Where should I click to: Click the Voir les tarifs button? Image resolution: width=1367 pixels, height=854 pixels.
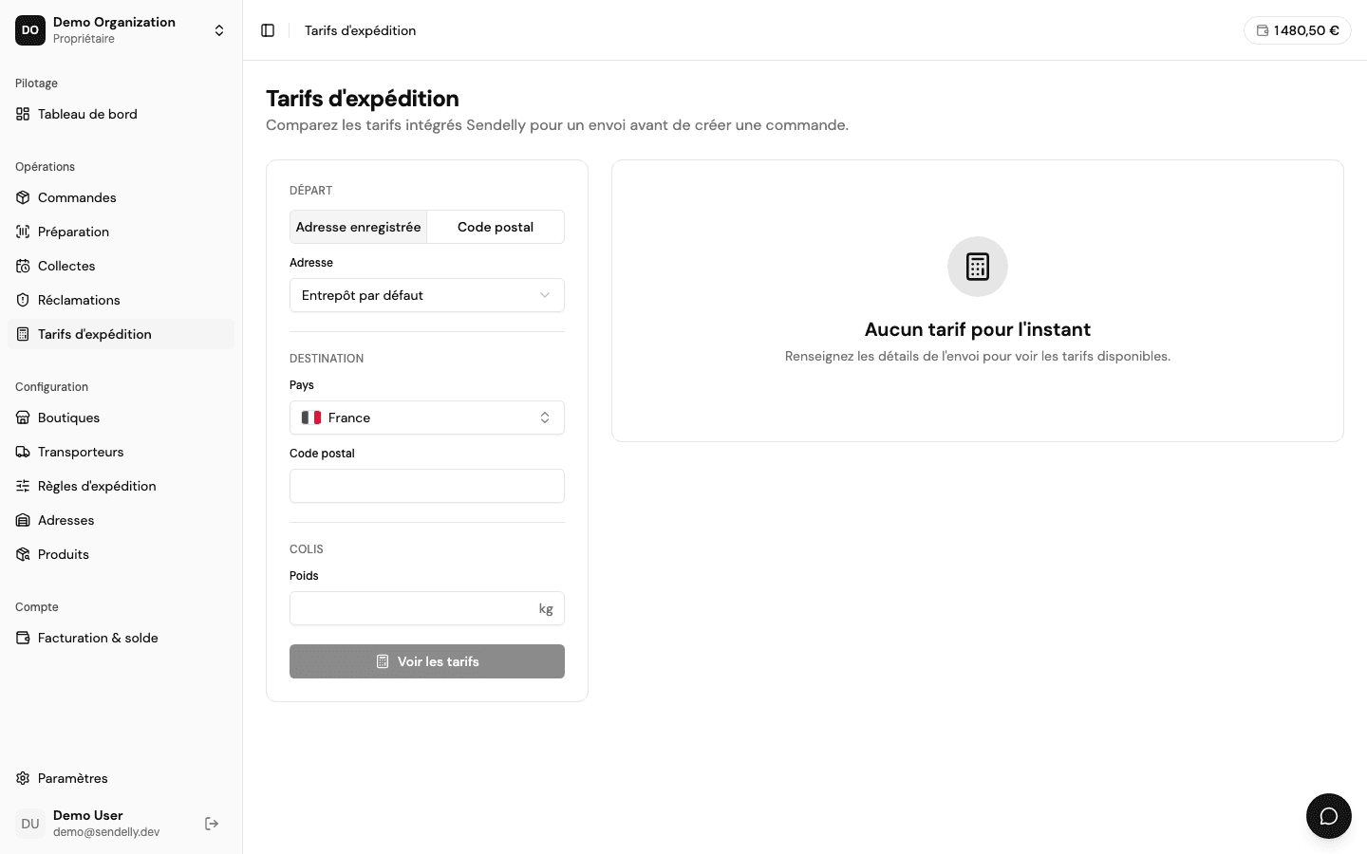[x=427, y=661]
